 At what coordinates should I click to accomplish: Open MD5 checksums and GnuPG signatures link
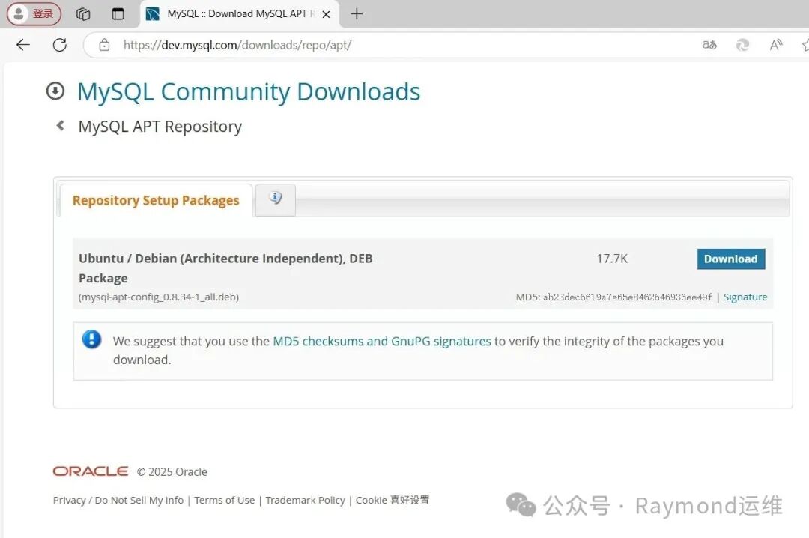click(382, 341)
